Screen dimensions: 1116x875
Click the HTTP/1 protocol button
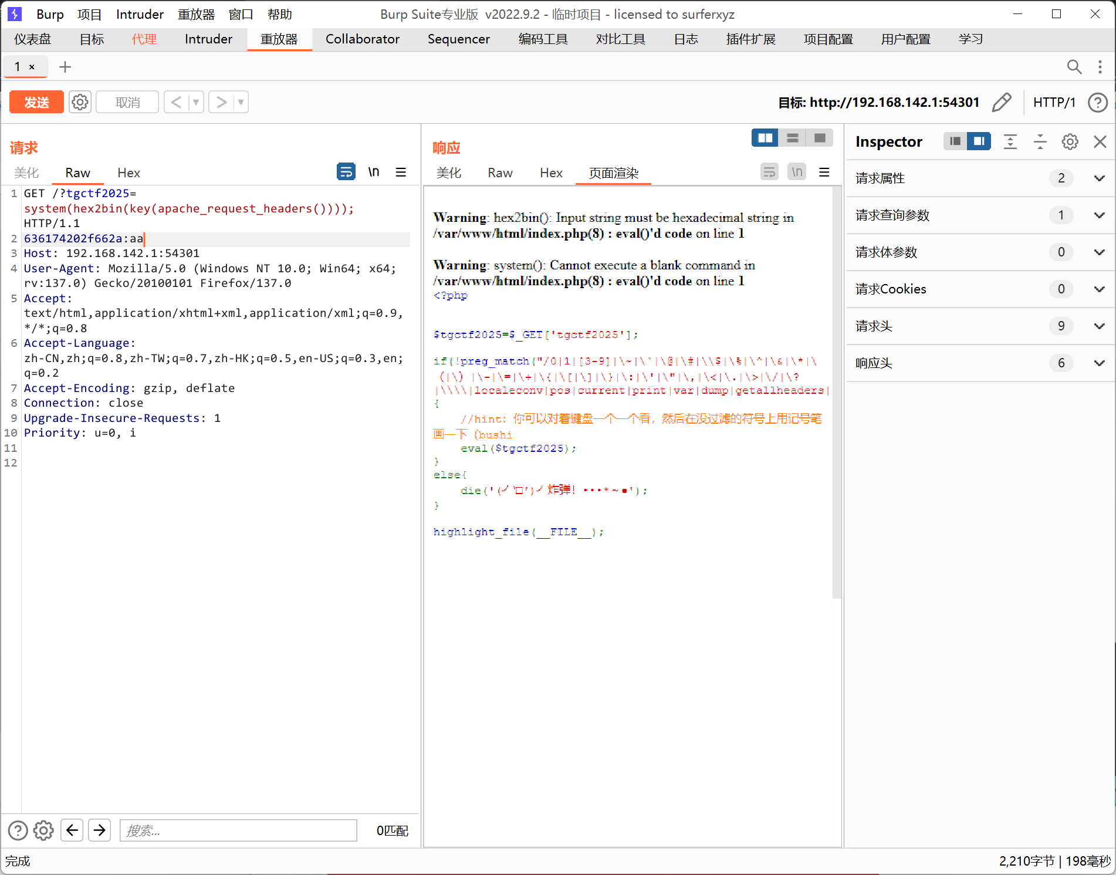[x=1054, y=102]
